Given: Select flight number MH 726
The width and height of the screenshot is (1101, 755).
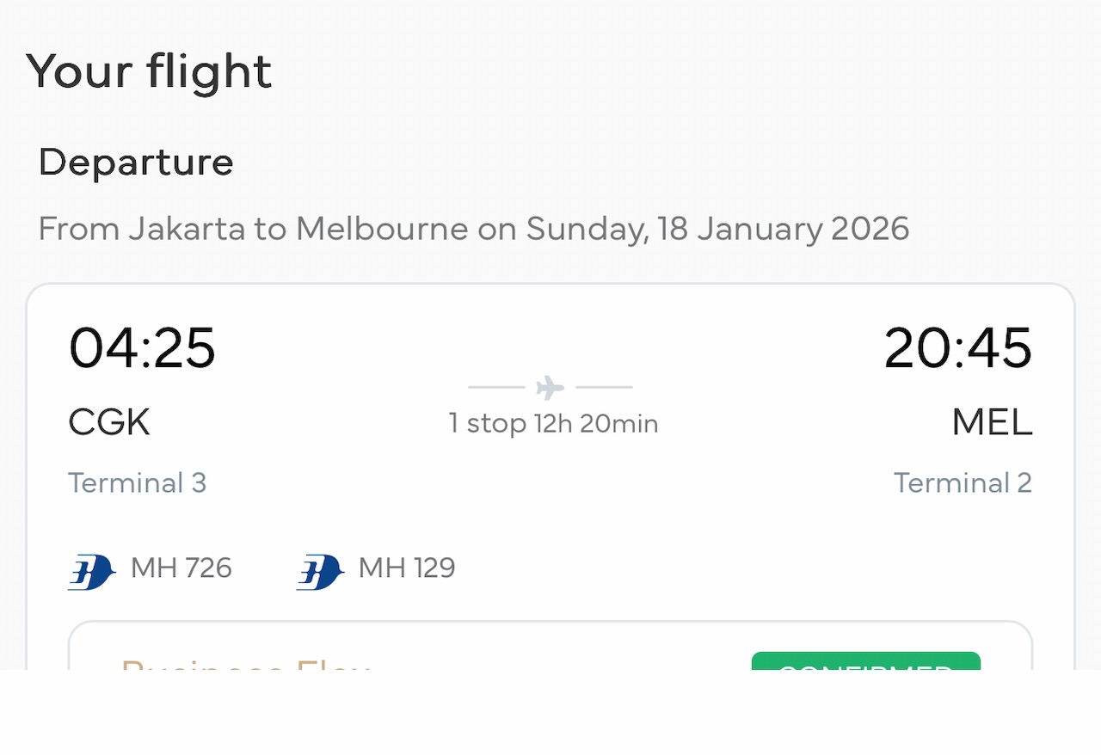Looking at the screenshot, I should (x=181, y=568).
